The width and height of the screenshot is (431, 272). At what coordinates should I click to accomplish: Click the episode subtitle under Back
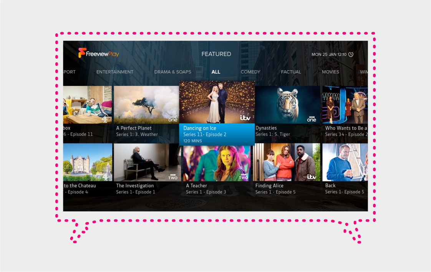click(345, 192)
